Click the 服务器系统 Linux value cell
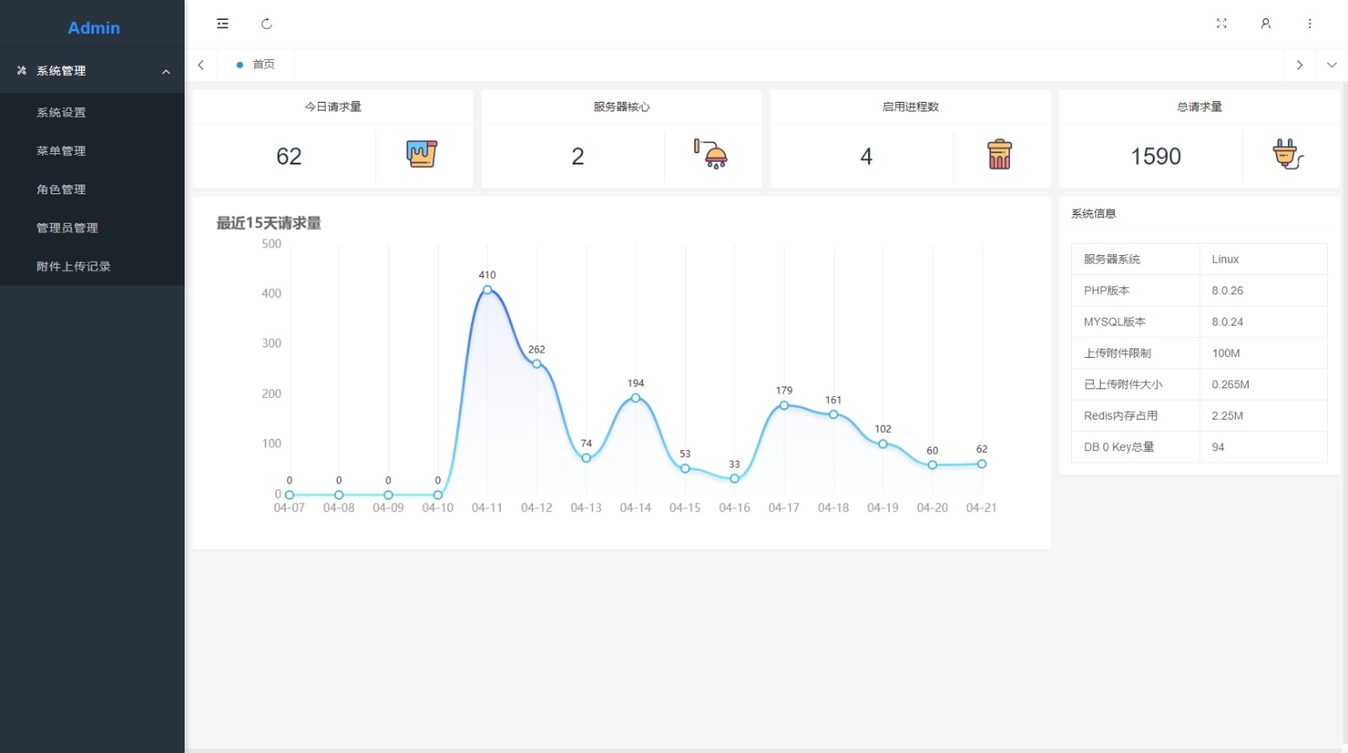Screen dimensions: 1348x753 coord(1264,259)
